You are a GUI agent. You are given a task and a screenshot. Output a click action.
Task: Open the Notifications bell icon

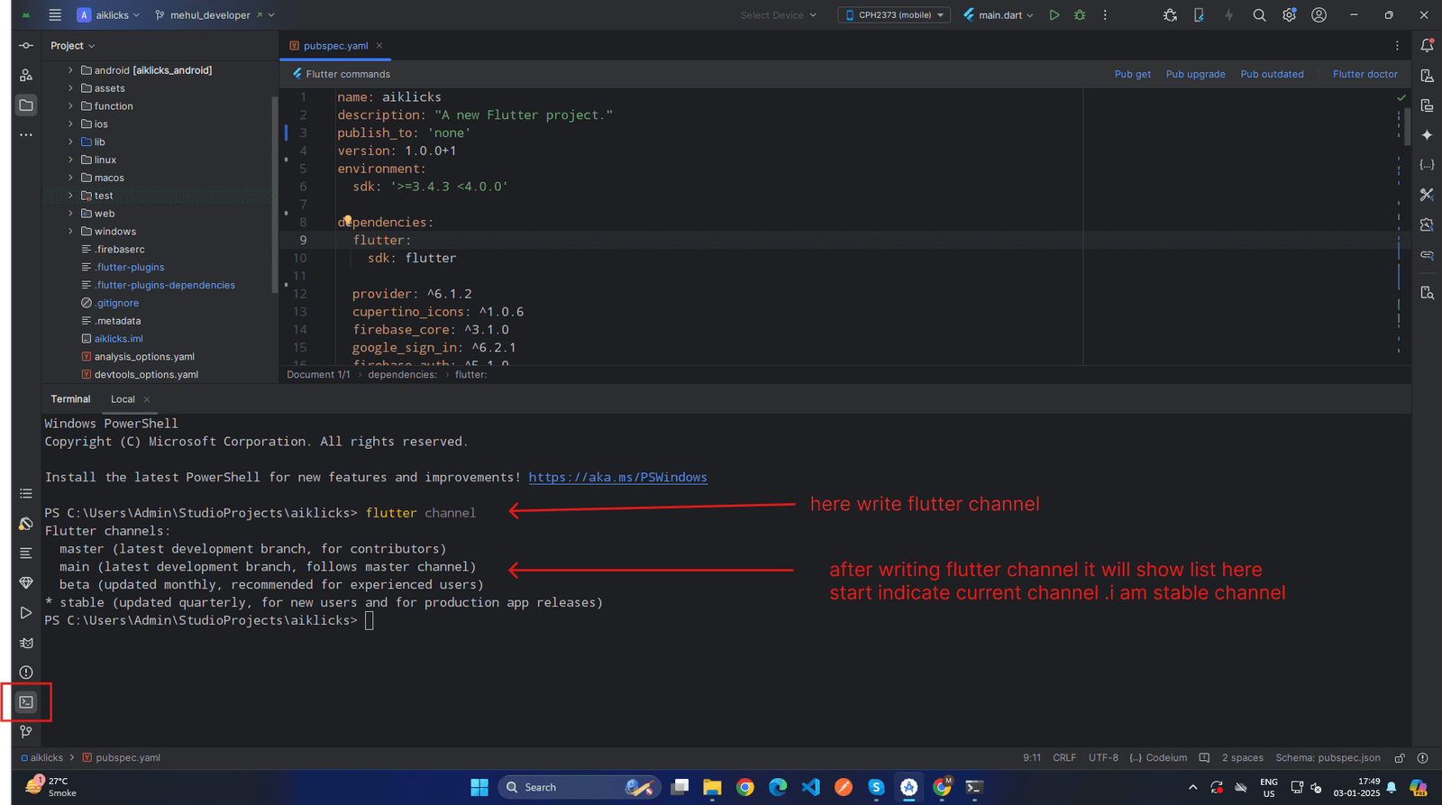[x=1427, y=46]
